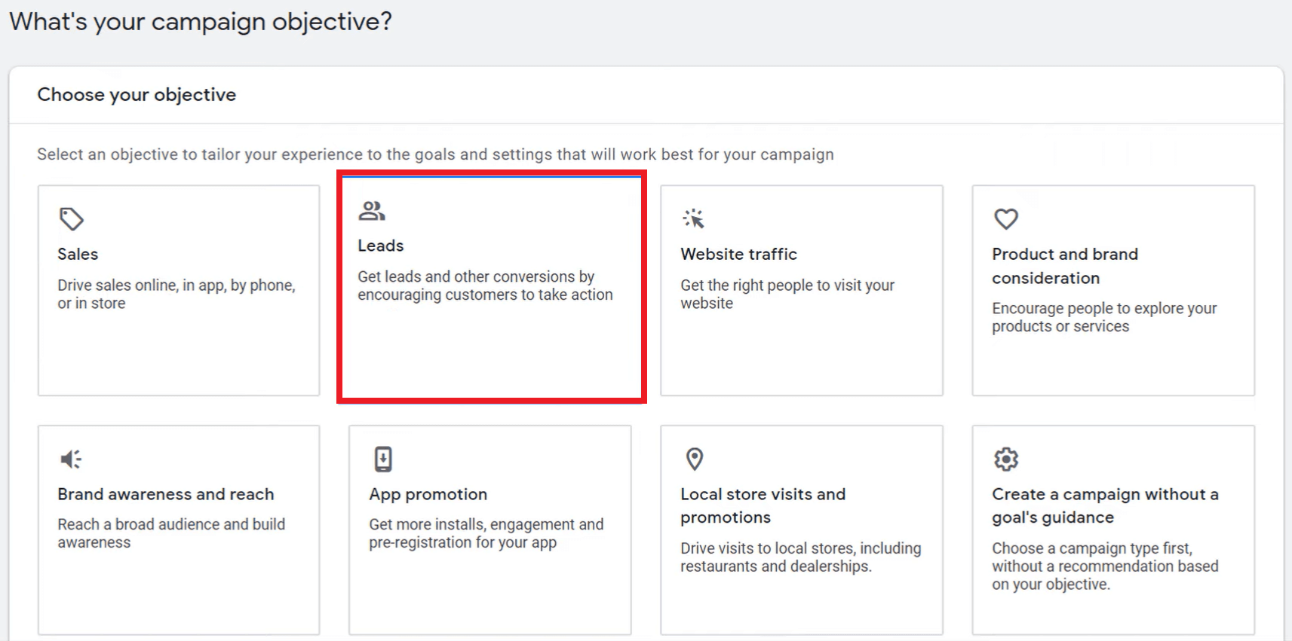This screenshot has width=1292, height=641.
Task: Click the 'Choose your objective' heading
Action: pyautogui.click(x=137, y=95)
